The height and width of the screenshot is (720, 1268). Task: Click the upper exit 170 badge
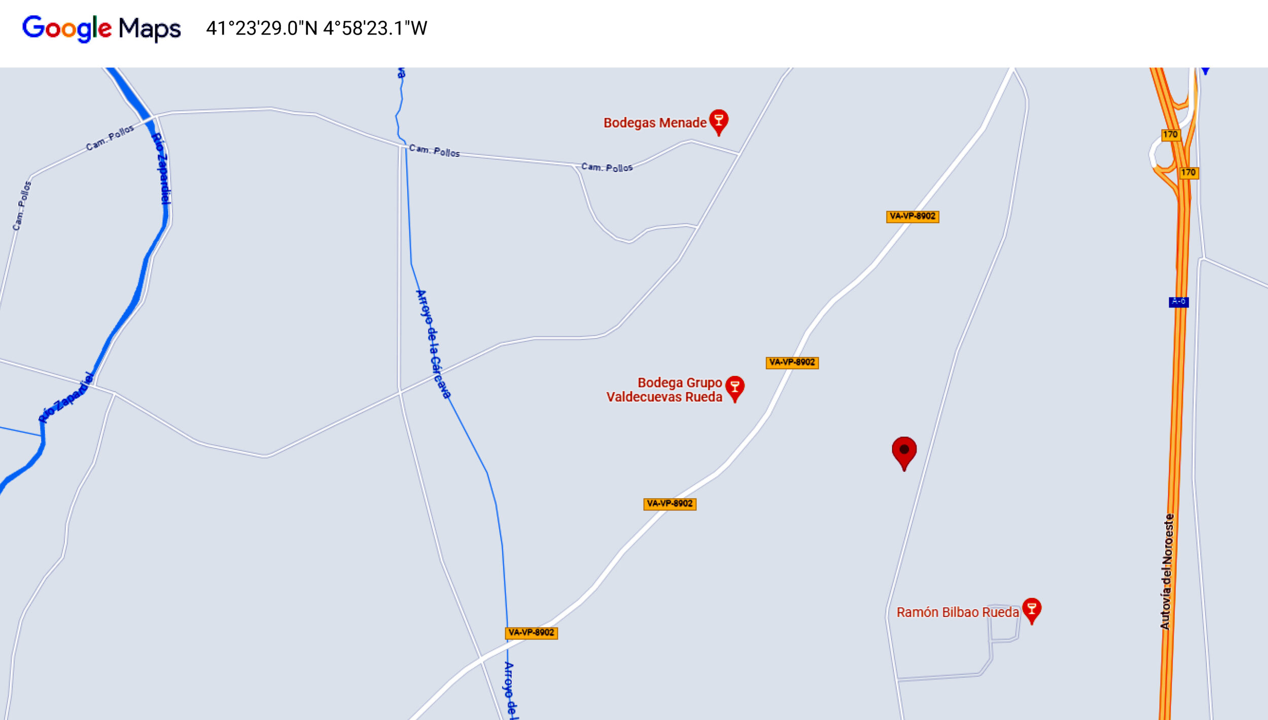[x=1171, y=135]
